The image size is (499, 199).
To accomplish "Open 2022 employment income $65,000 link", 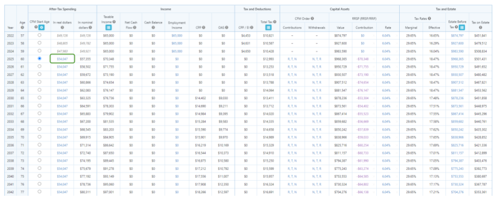I will point(177,36).
